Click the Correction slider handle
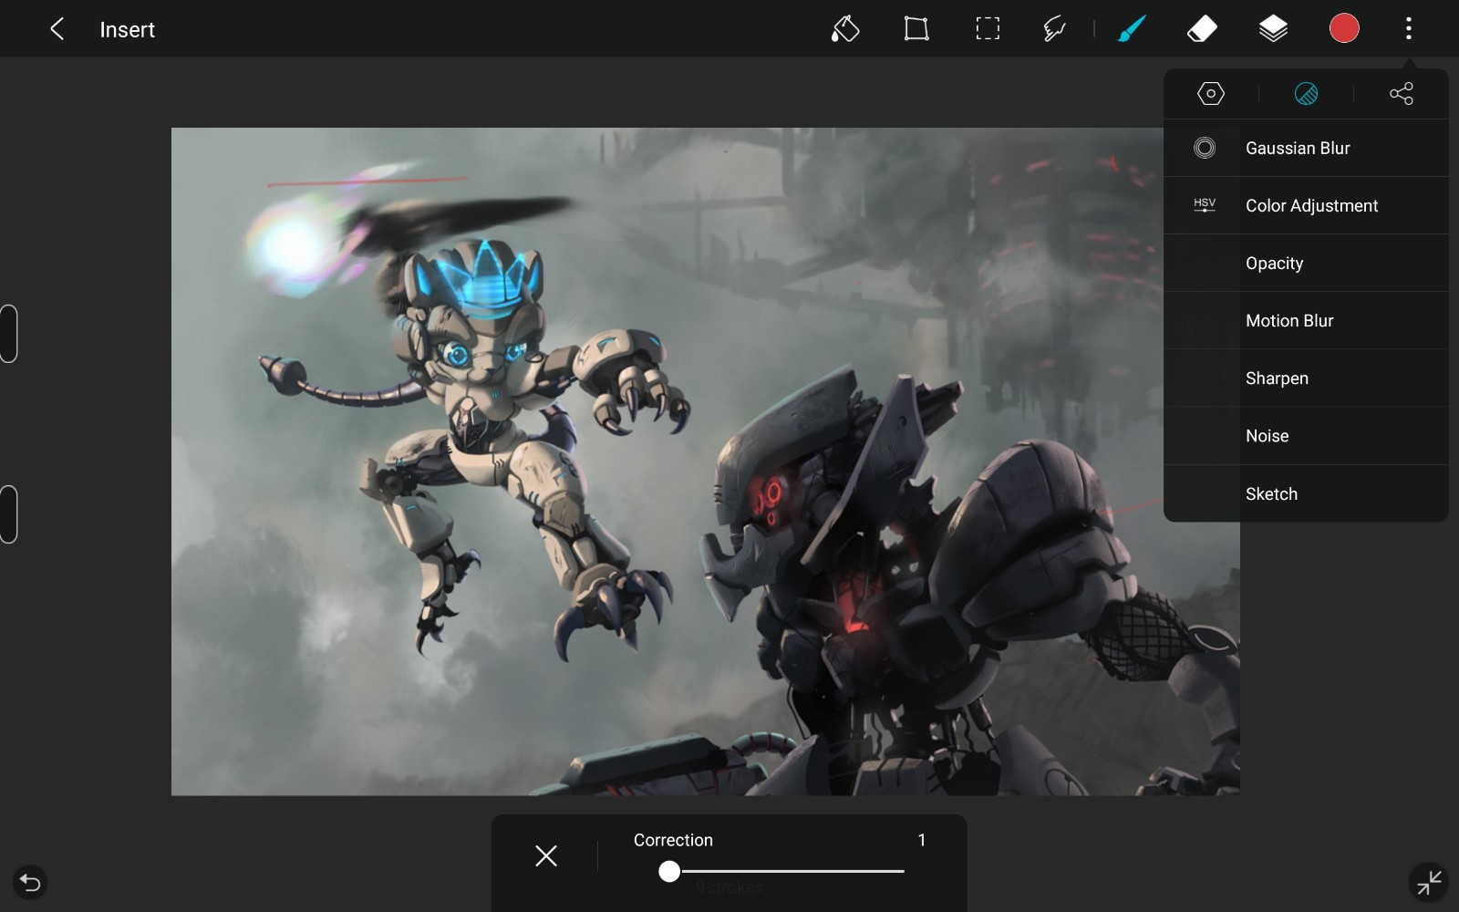The height and width of the screenshot is (912, 1459). pos(669,872)
